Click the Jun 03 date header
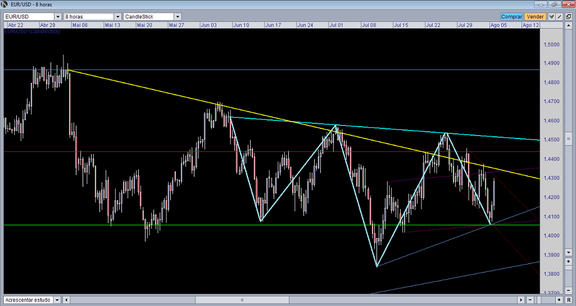The height and width of the screenshot is (306, 576). click(208, 25)
